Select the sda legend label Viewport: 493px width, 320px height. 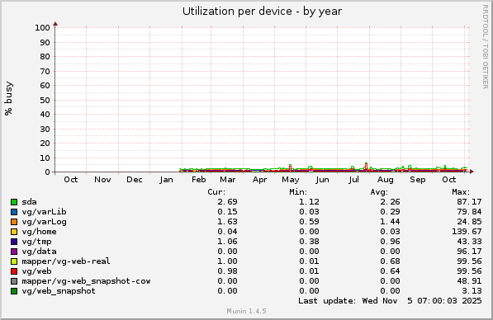tap(29, 202)
